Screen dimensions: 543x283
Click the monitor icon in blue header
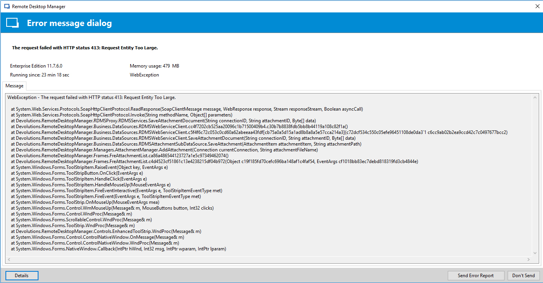12,23
